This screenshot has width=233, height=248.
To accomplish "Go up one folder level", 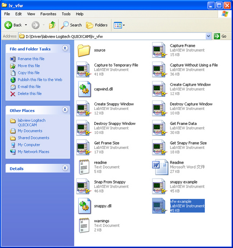I will (52, 25).
